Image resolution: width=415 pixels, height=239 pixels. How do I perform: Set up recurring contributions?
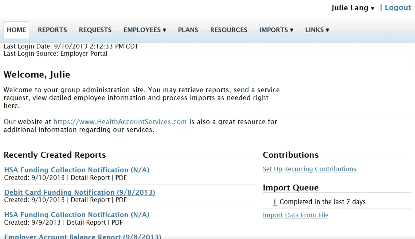click(309, 169)
